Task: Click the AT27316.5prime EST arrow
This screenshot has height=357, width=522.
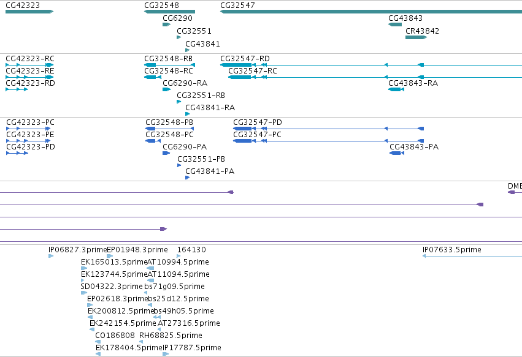Action: coord(159,329)
